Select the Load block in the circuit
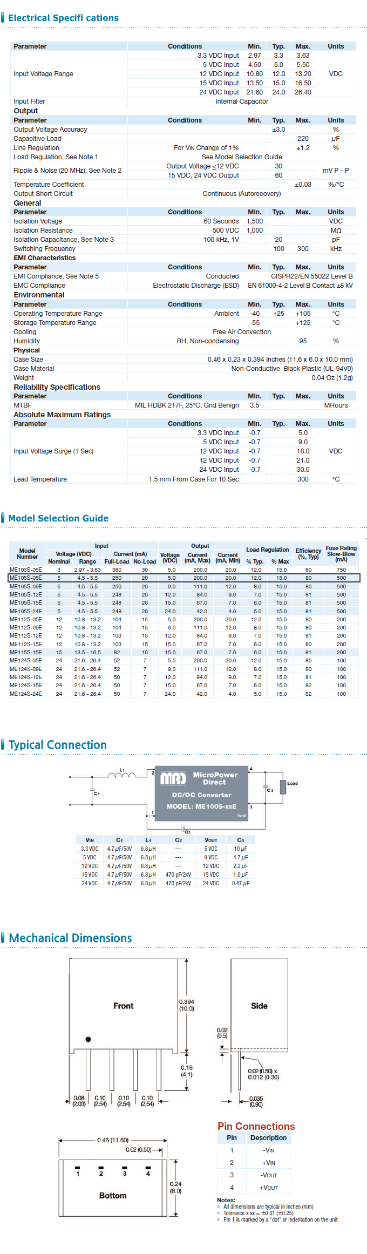 tap(283, 787)
